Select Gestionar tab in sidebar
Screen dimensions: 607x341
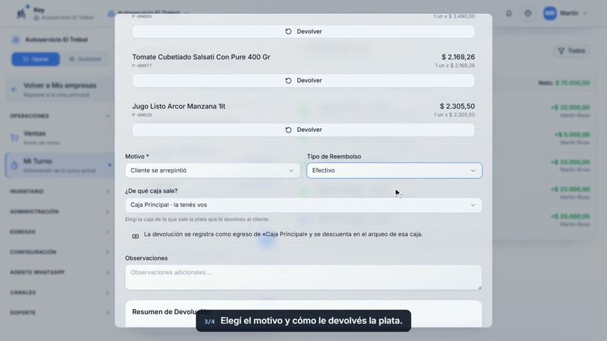coord(85,59)
